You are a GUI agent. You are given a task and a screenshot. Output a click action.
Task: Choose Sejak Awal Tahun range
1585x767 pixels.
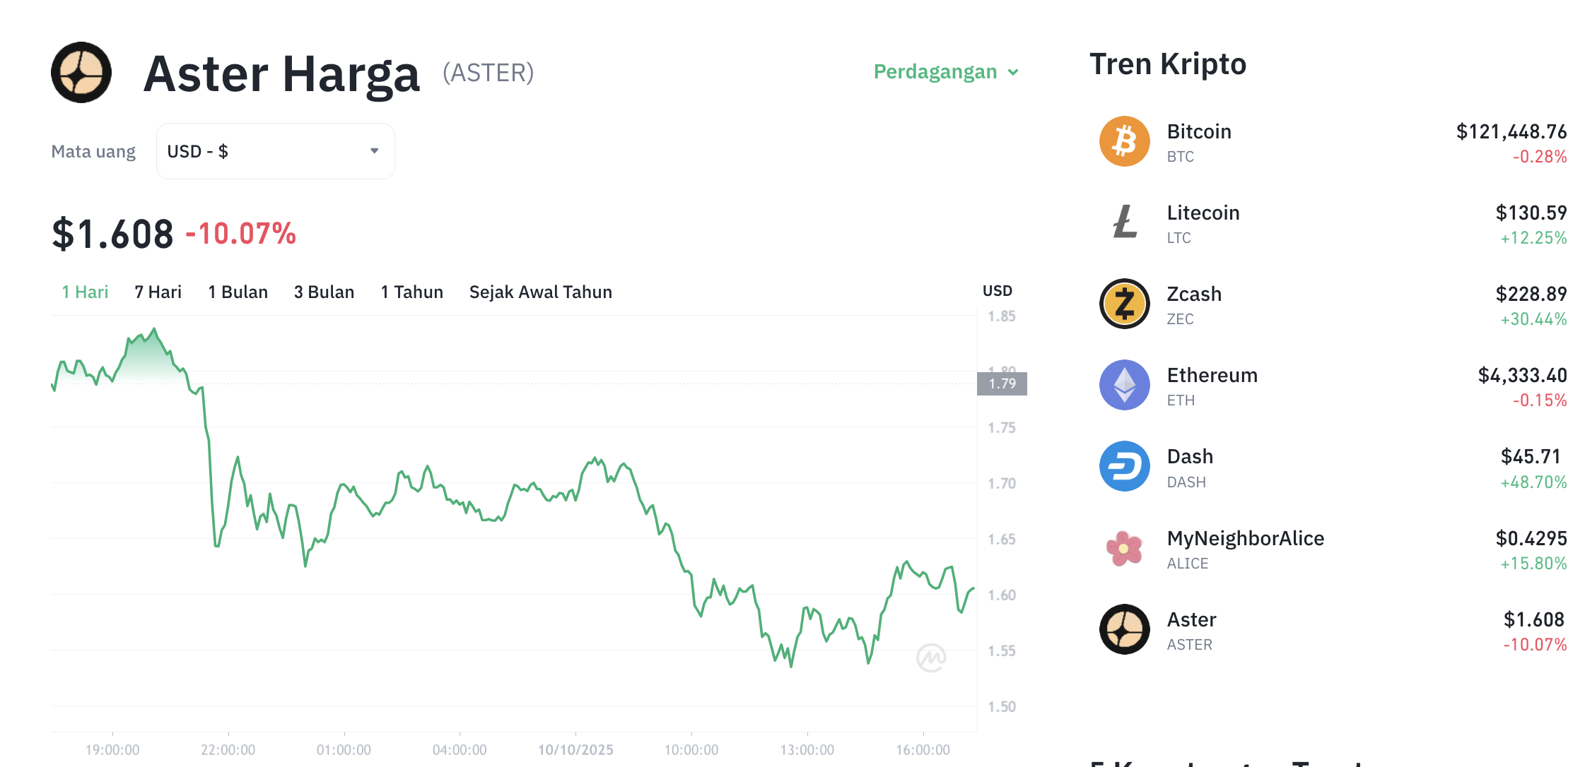click(x=540, y=292)
